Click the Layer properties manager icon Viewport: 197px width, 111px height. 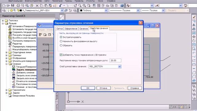coord(4,10)
